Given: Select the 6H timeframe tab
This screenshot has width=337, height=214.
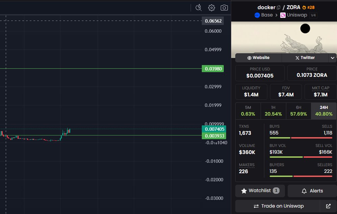Looking at the screenshot, I should [298, 111].
